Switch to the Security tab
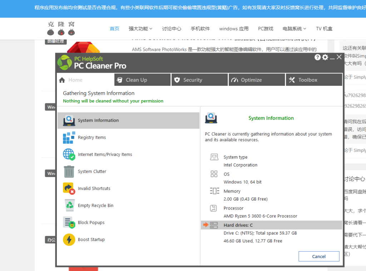 point(199,80)
